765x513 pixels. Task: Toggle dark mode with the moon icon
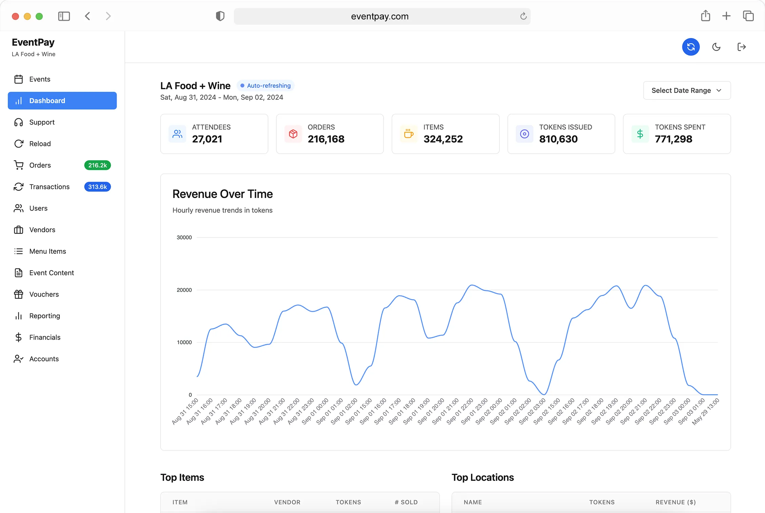click(716, 47)
